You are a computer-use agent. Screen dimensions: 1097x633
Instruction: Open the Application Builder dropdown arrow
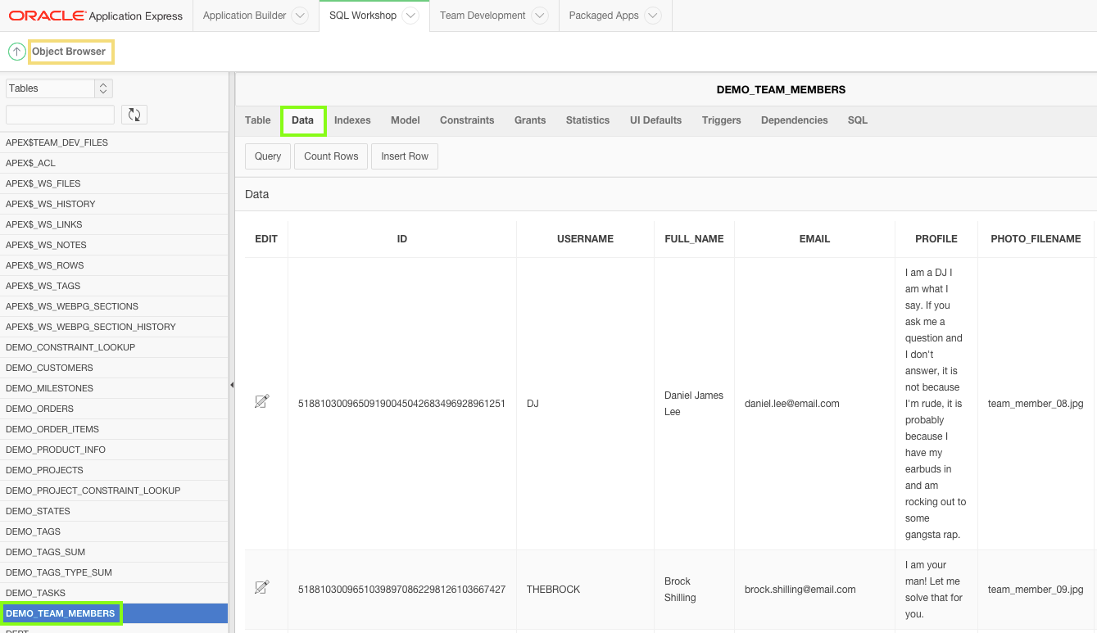click(300, 16)
